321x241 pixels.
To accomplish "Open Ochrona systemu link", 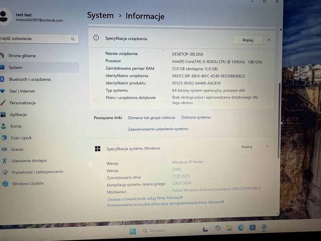I will pos(196,117).
